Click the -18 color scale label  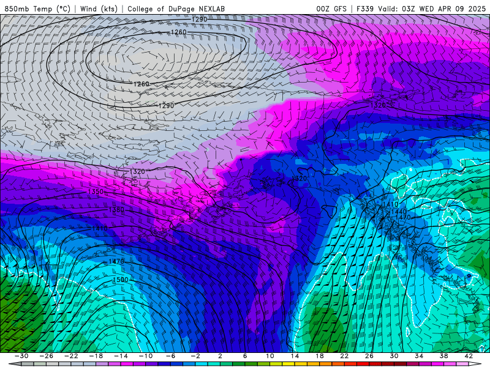96,356
